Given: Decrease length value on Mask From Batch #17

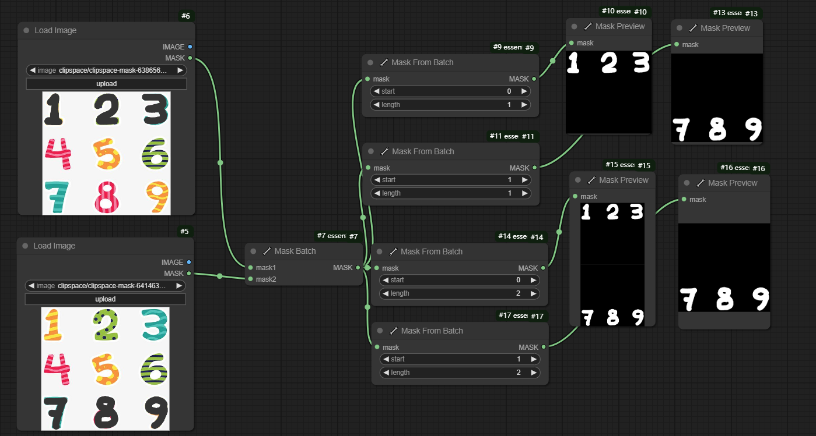Looking at the screenshot, I should [x=385, y=373].
